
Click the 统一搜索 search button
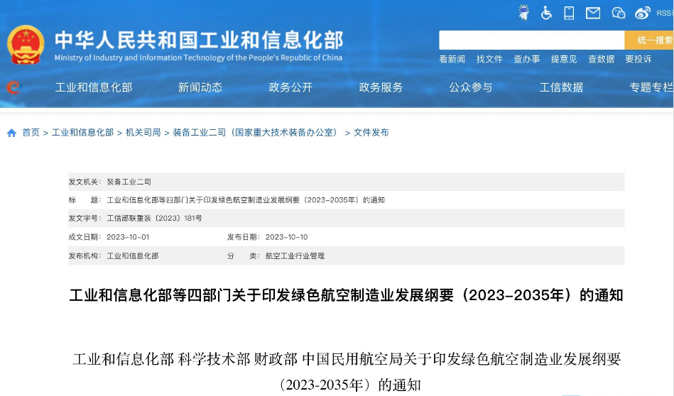(x=649, y=40)
